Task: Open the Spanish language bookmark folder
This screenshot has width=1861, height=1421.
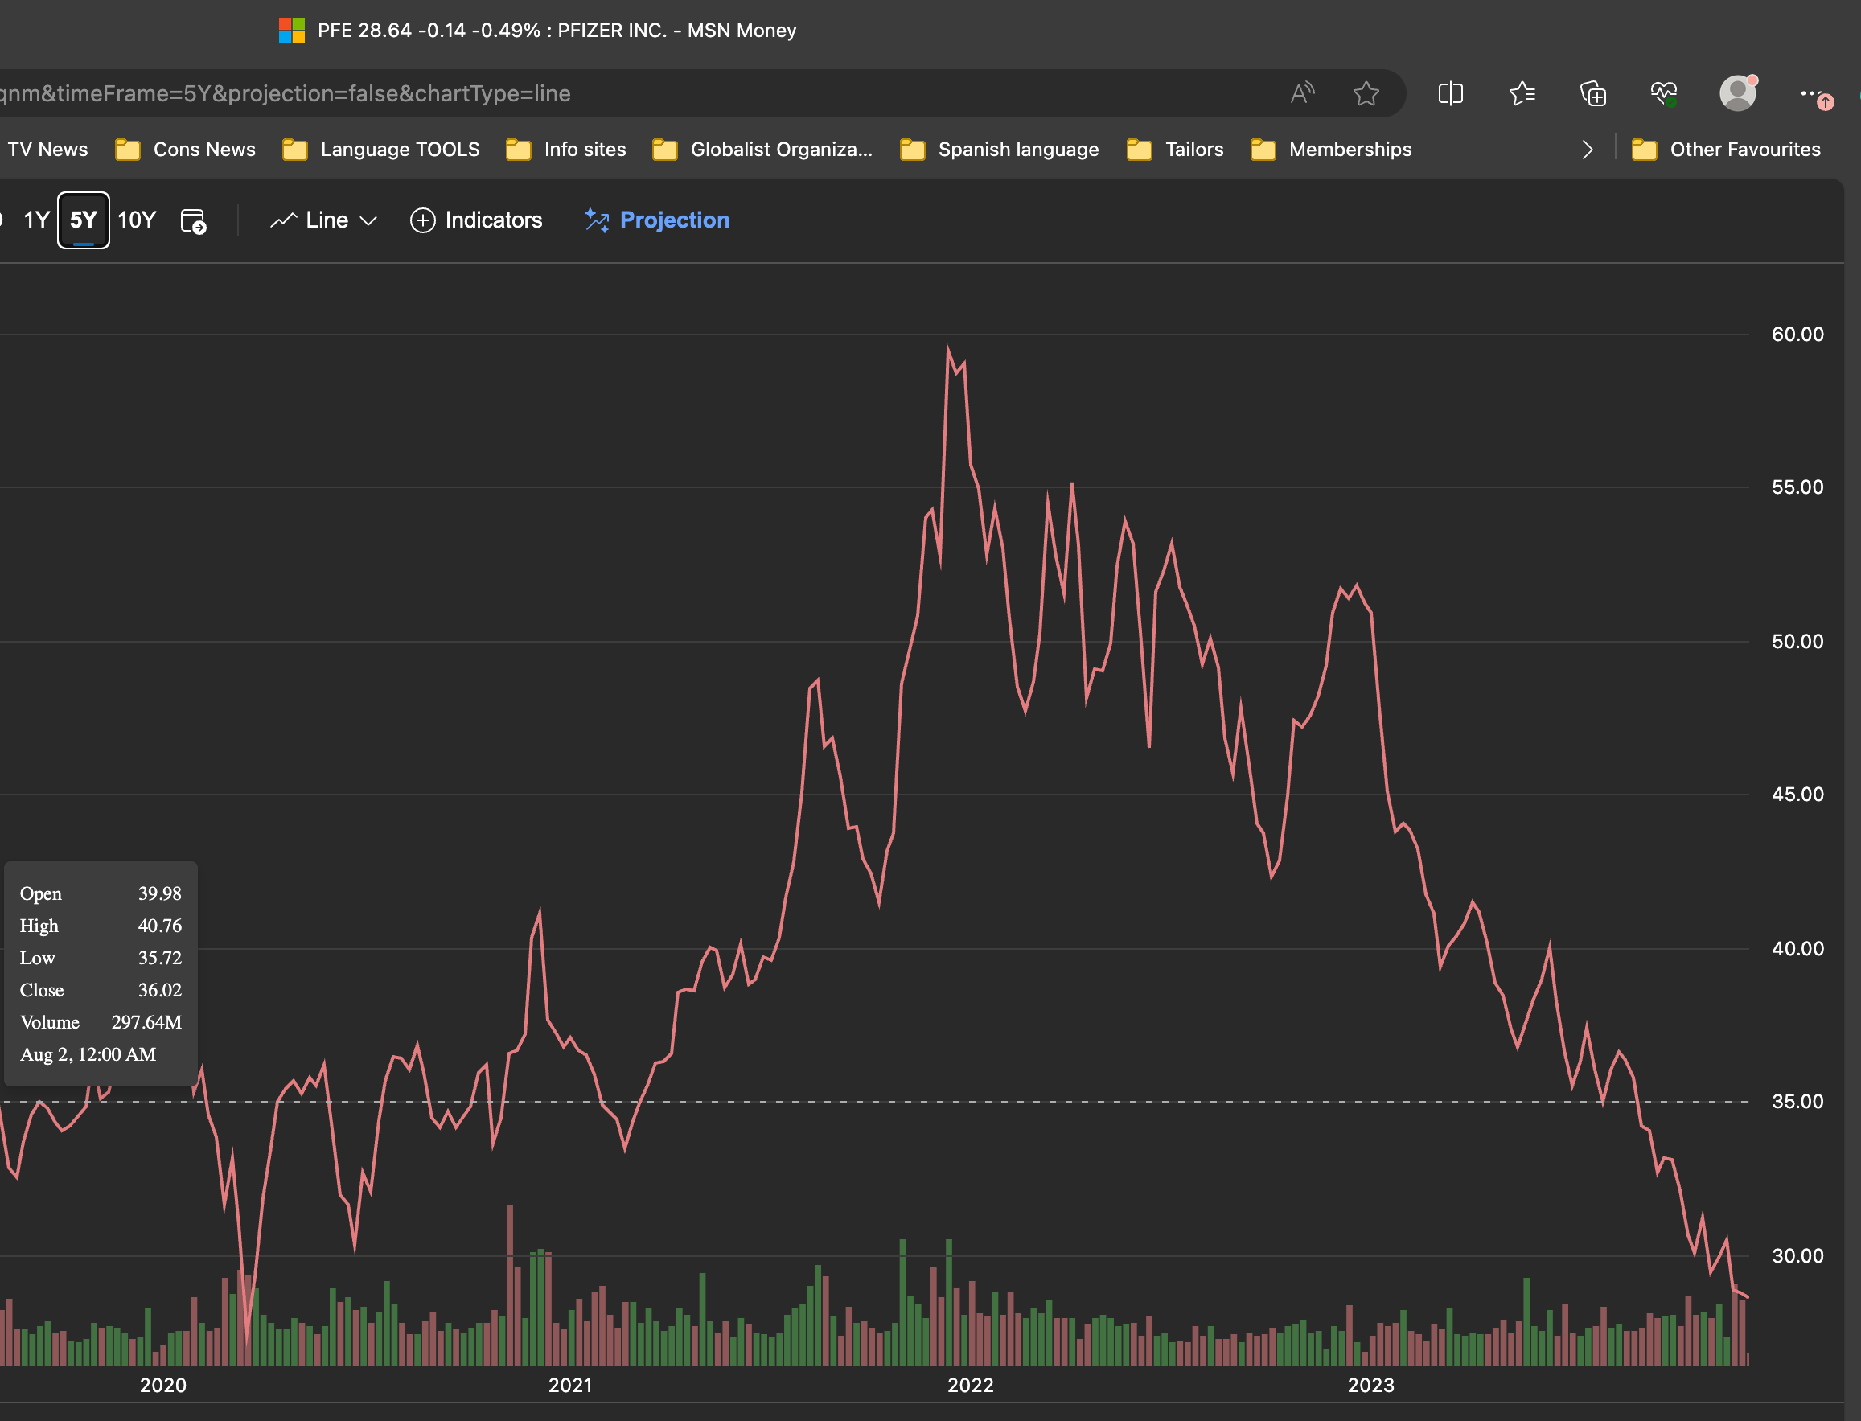Action: [999, 150]
